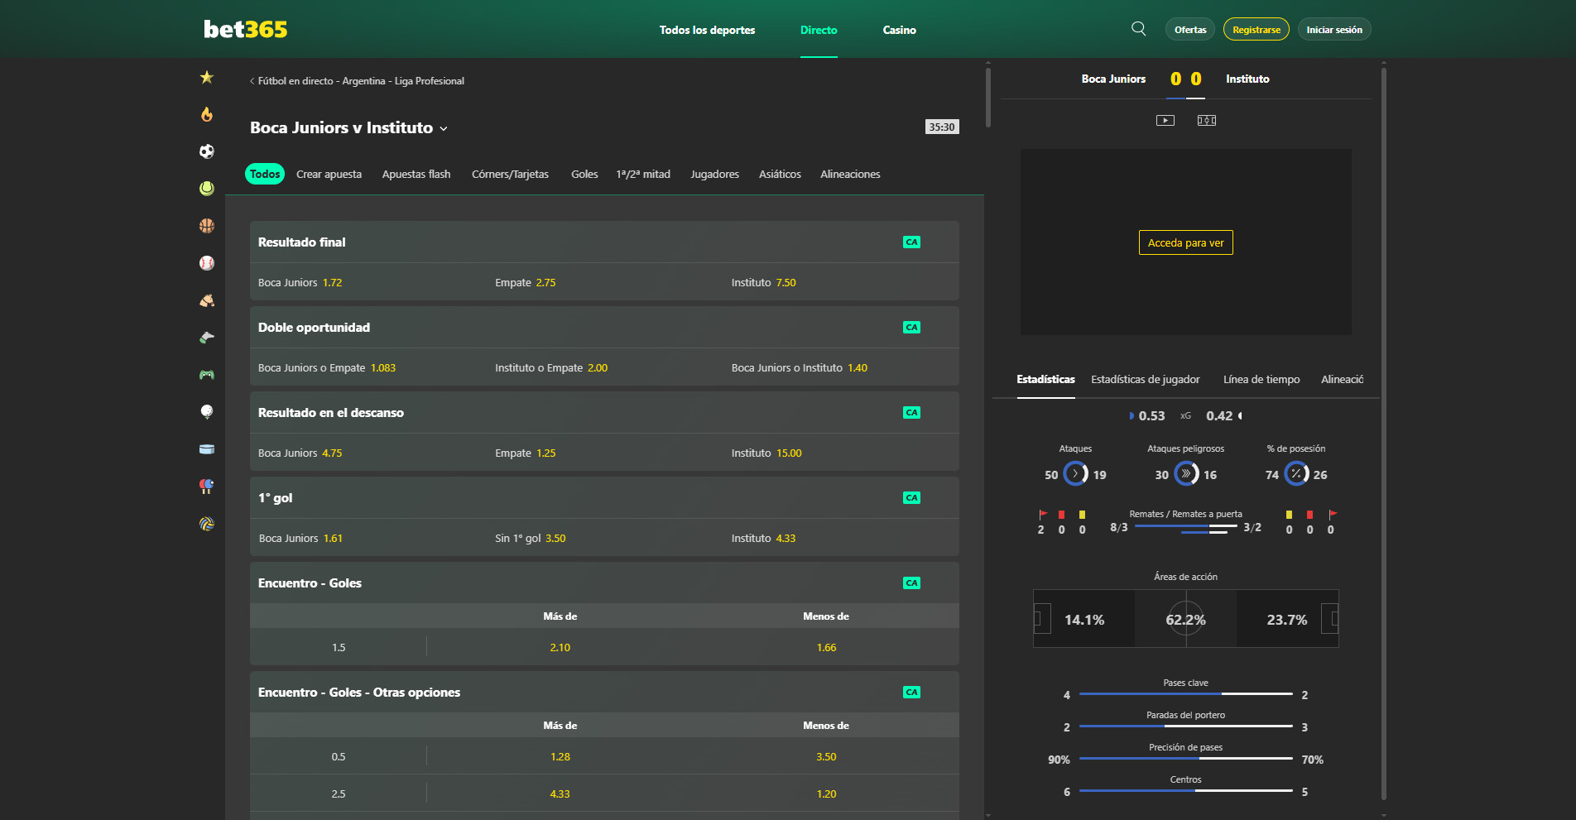Switch to the Asiáticos tab
This screenshot has width=1576, height=820.
point(780,175)
